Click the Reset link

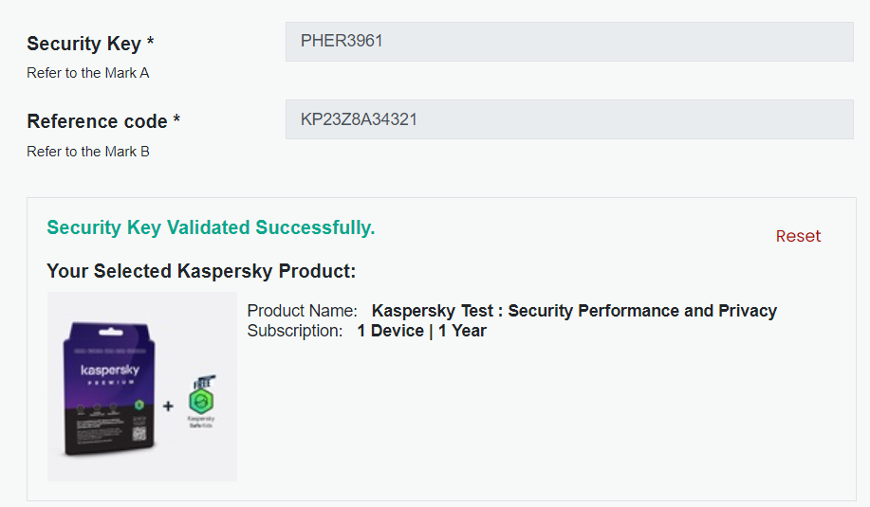tap(798, 236)
